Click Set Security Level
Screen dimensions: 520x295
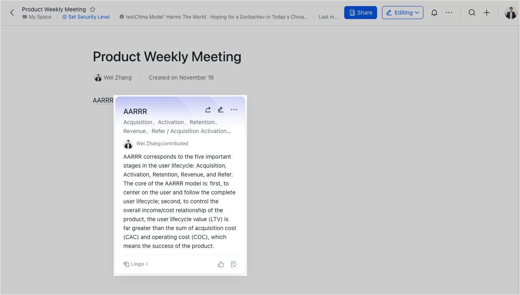86,17
